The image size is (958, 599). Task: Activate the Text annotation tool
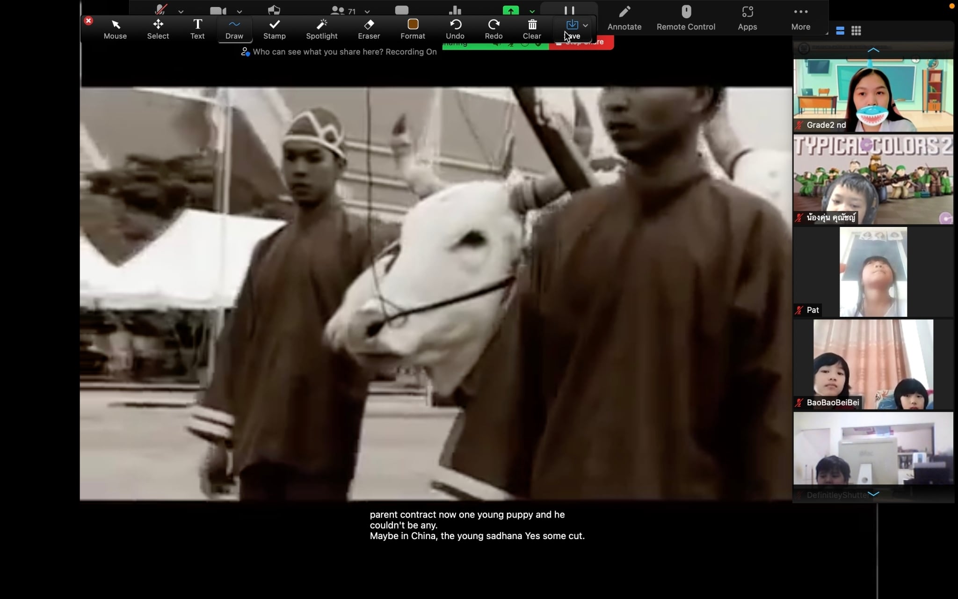(197, 29)
